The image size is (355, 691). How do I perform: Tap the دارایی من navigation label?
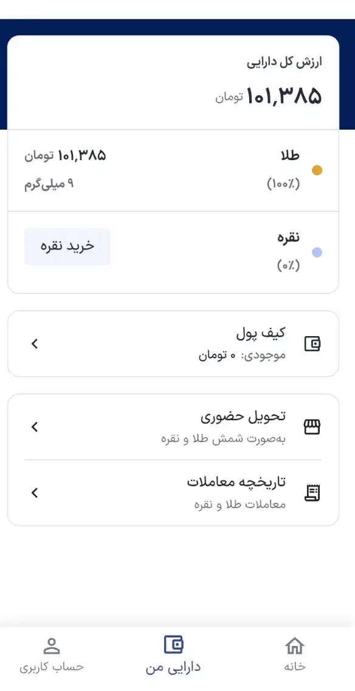[x=173, y=667]
